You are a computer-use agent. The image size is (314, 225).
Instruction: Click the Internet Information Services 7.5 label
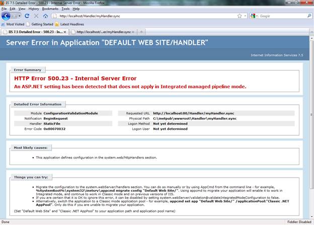coord(277,55)
